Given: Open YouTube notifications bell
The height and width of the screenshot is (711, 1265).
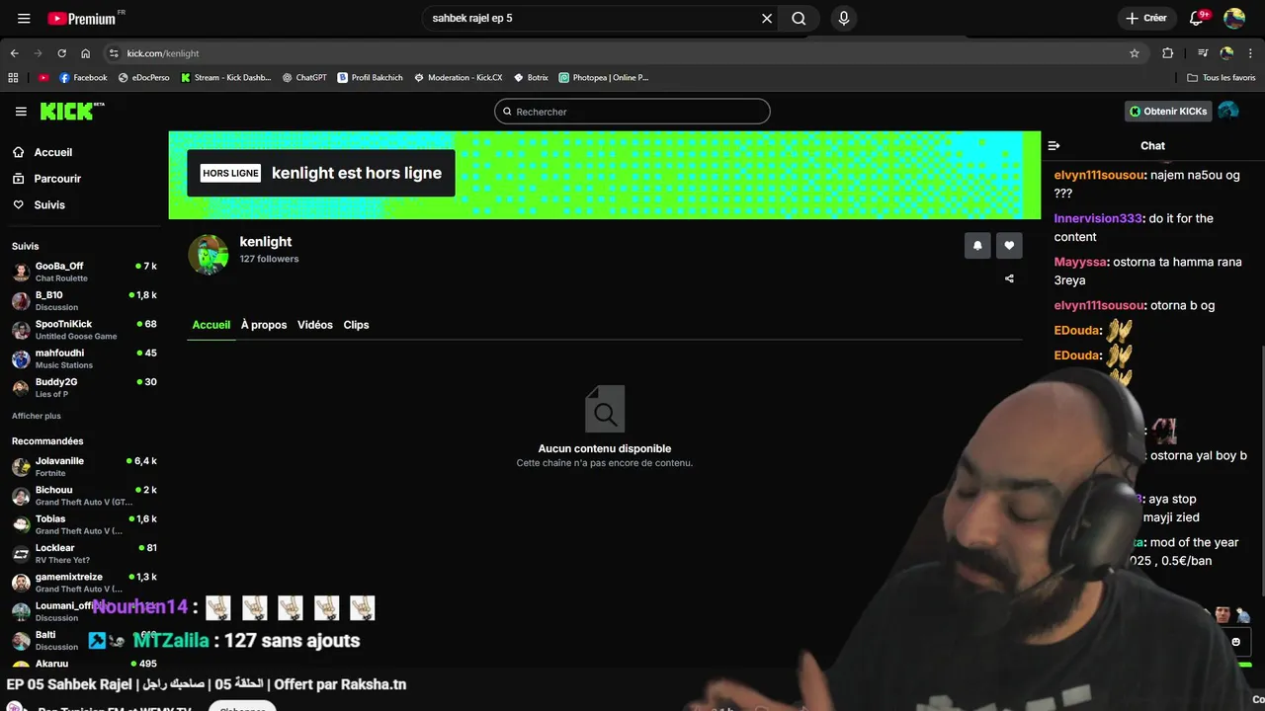Looking at the screenshot, I should click(x=1198, y=18).
